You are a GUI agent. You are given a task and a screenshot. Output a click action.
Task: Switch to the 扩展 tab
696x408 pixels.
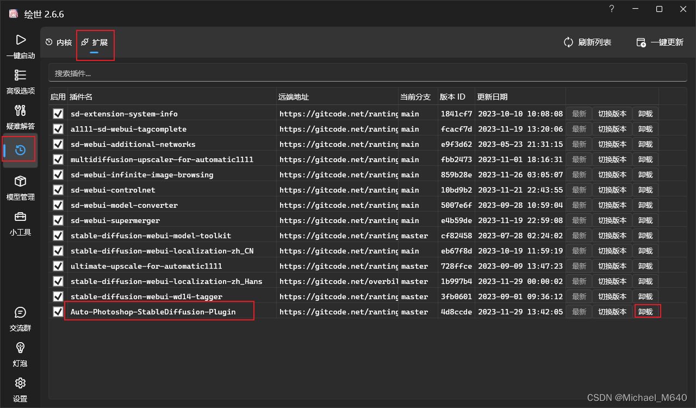(x=95, y=42)
